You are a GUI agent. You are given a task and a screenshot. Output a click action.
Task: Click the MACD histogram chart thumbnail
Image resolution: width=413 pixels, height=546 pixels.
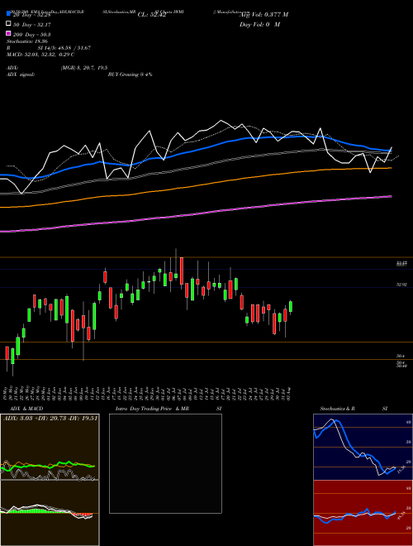pos(50,513)
